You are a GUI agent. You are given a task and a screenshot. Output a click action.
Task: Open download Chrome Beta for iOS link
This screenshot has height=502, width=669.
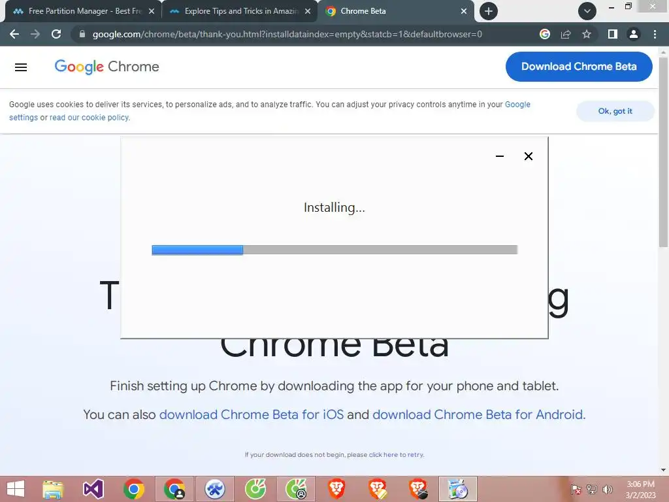pos(252,414)
